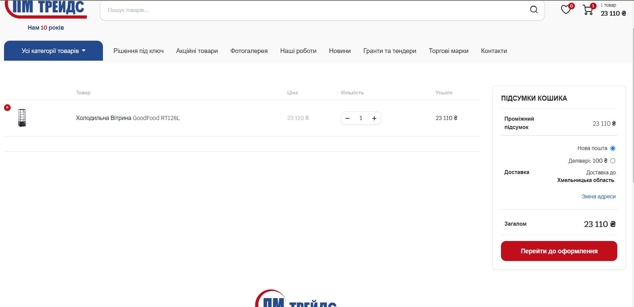Select Делівері 100 ₴ delivery option
The height and width of the screenshot is (307, 634).
(x=613, y=161)
